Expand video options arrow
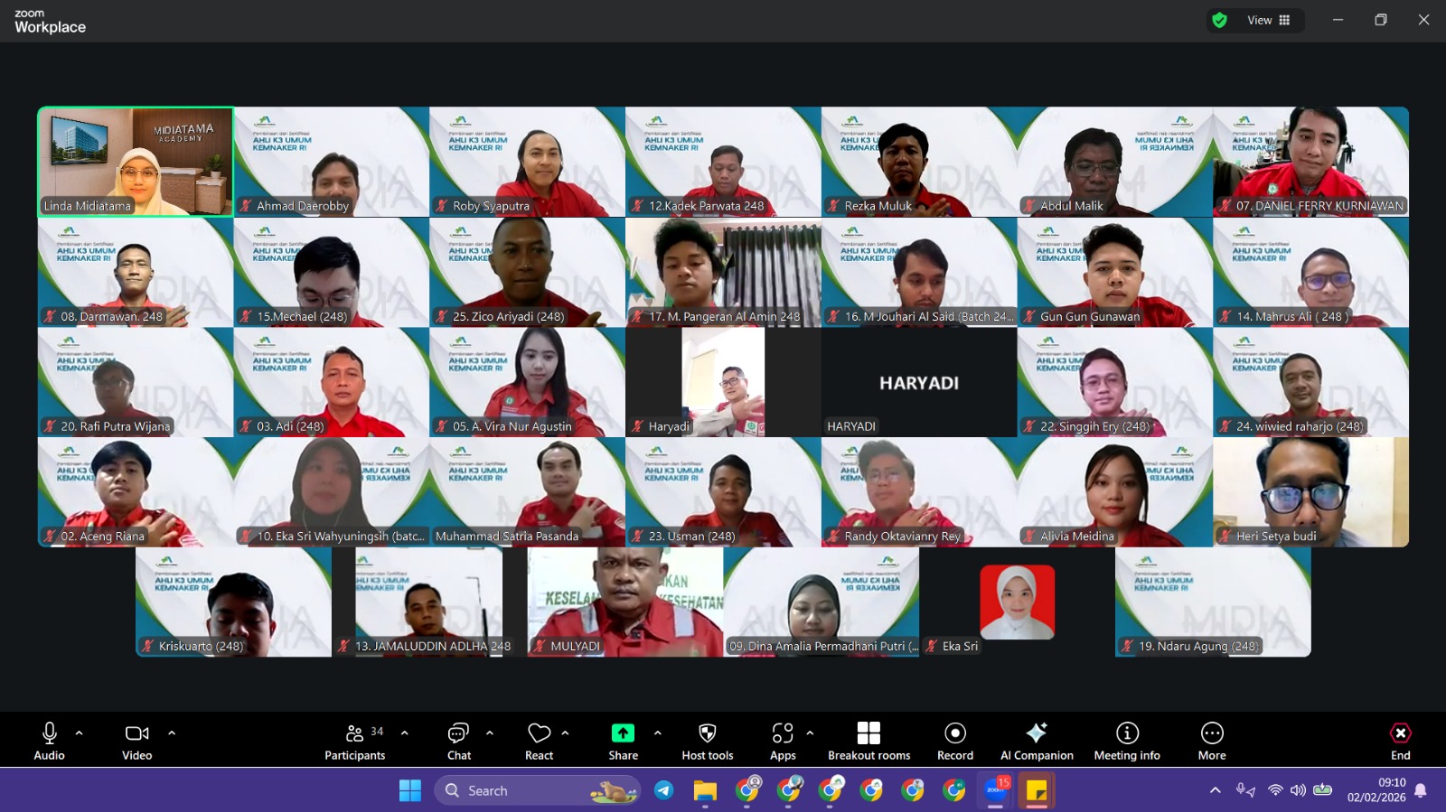The width and height of the screenshot is (1446, 812). [x=172, y=733]
